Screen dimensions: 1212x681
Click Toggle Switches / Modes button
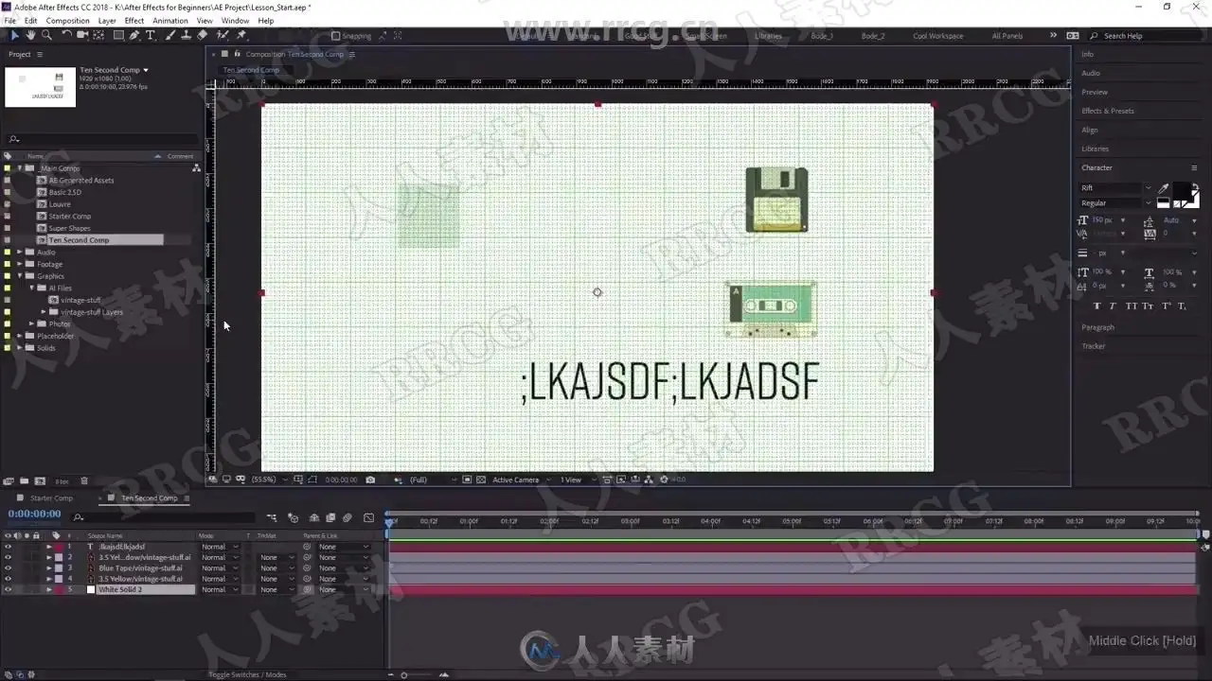coord(247,674)
